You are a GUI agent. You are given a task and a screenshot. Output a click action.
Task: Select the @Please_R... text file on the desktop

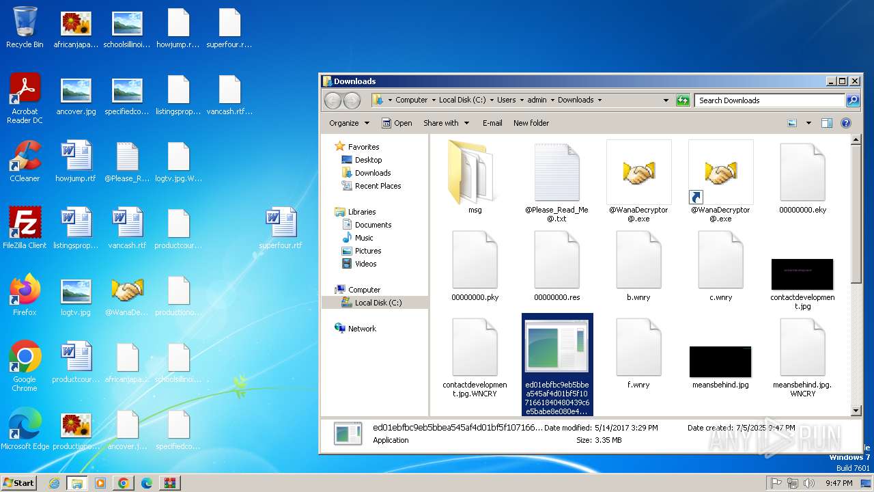pyautogui.click(x=127, y=161)
